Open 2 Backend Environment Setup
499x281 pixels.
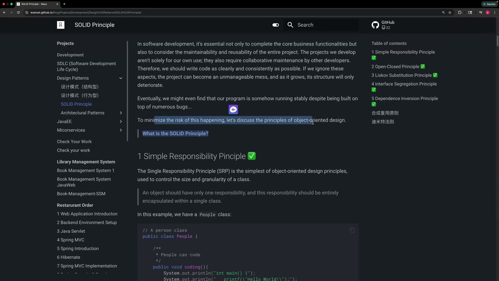tap(87, 222)
